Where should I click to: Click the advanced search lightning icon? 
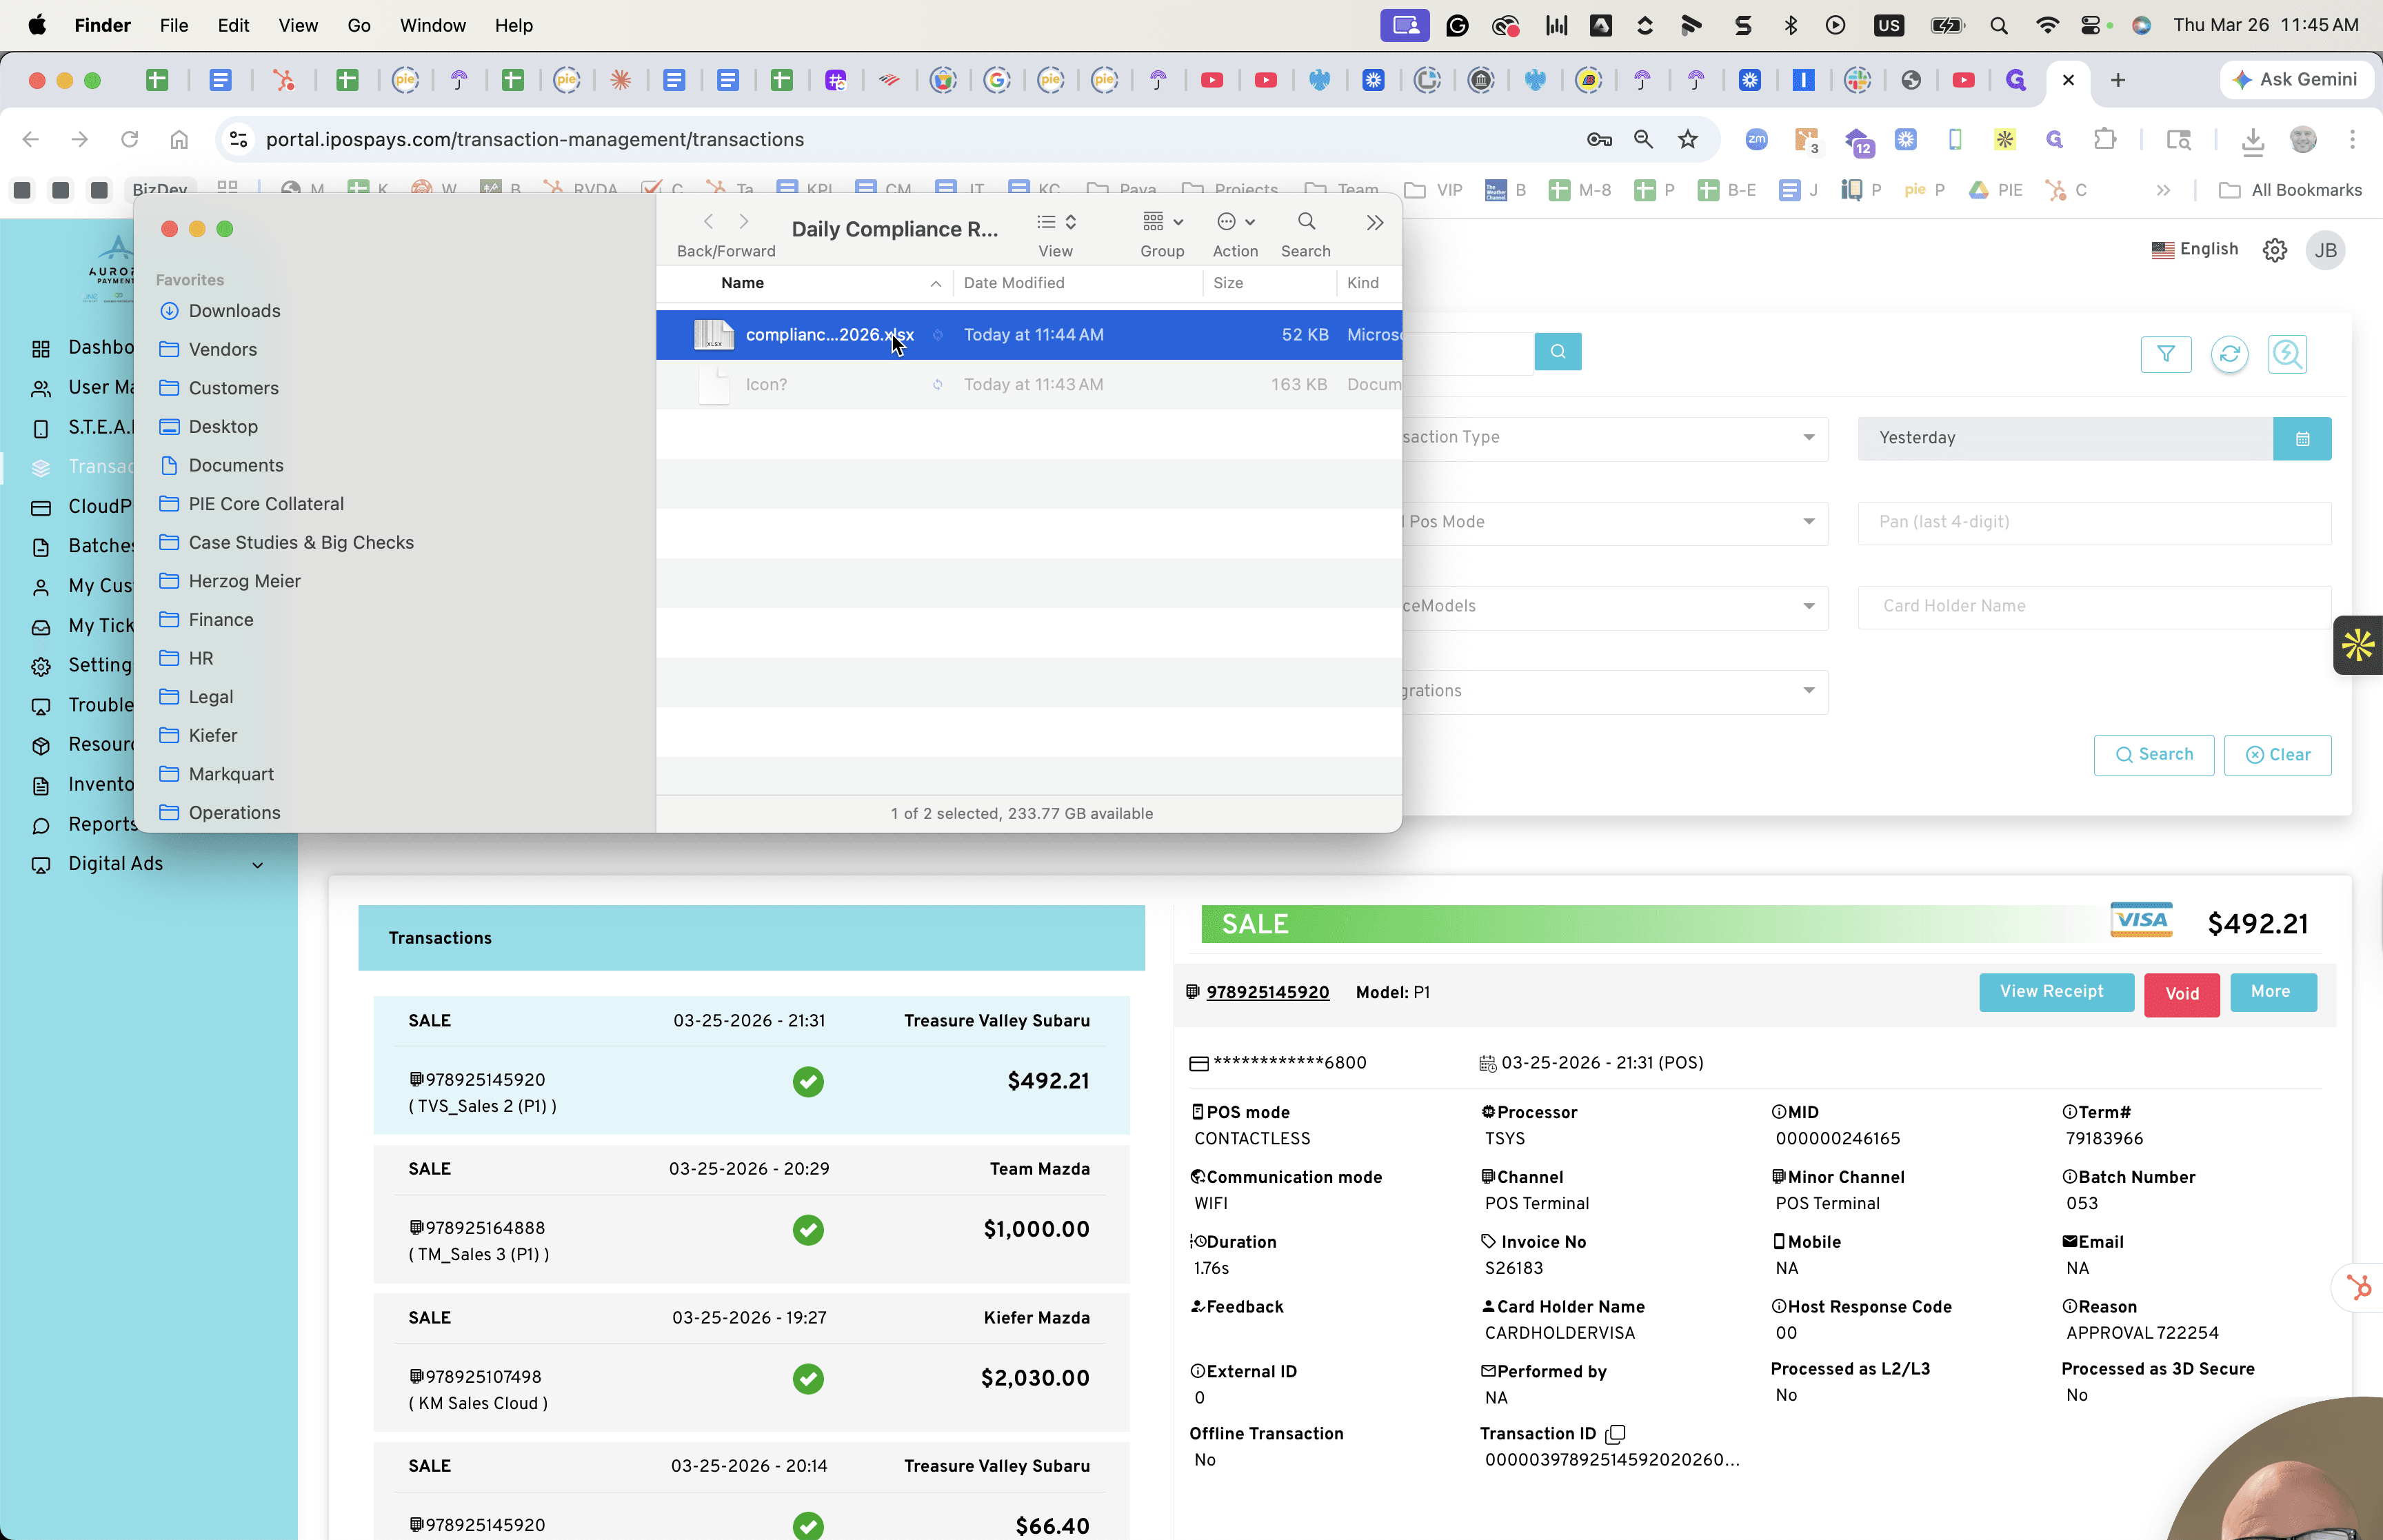point(2287,354)
